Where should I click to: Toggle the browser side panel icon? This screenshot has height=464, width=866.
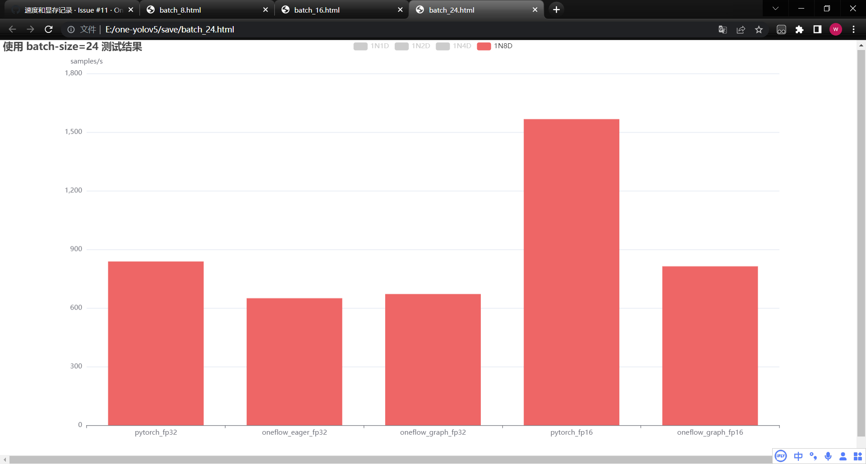(x=817, y=29)
